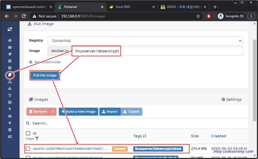
Task: Toggle the Portainer sidebar collapse icon
Action: coord(10,29)
